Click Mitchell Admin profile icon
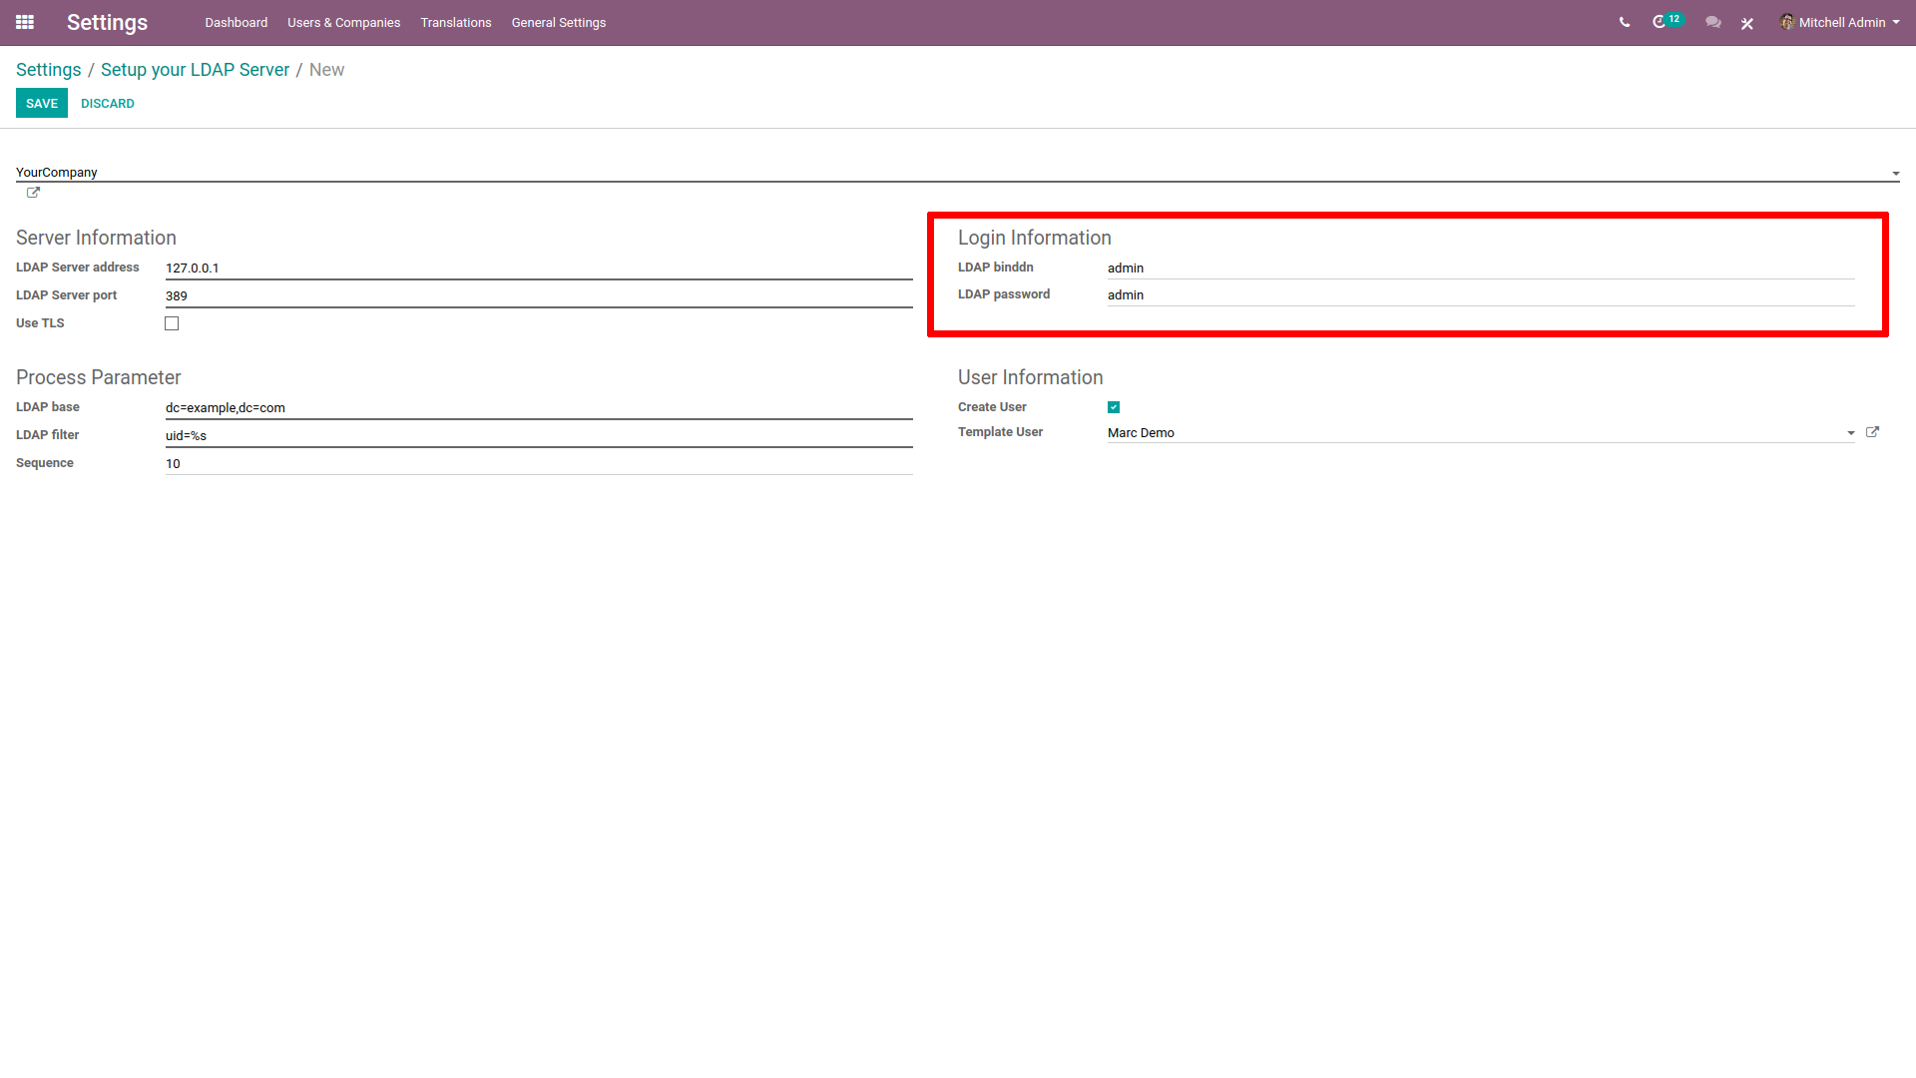1916x1078 pixels. click(x=1787, y=22)
